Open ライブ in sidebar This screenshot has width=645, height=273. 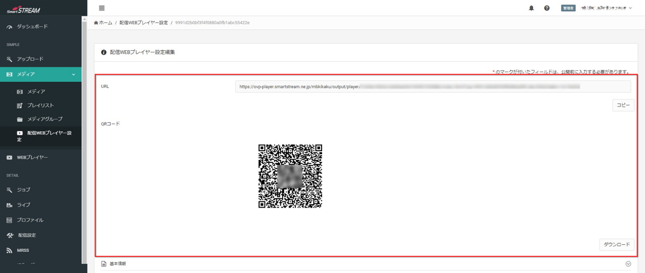pos(23,205)
